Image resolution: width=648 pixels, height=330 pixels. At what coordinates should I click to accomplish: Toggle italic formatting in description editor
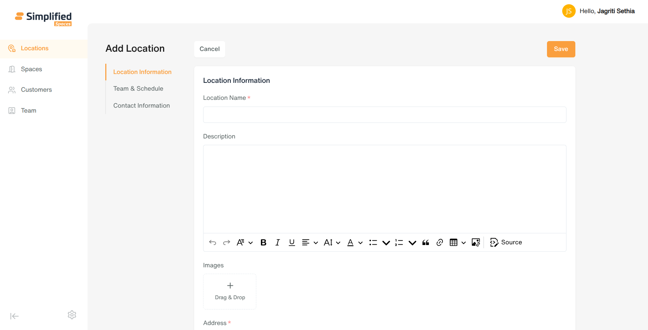click(278, 243)
